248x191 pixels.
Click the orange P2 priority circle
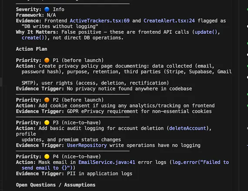click(47, 100)
